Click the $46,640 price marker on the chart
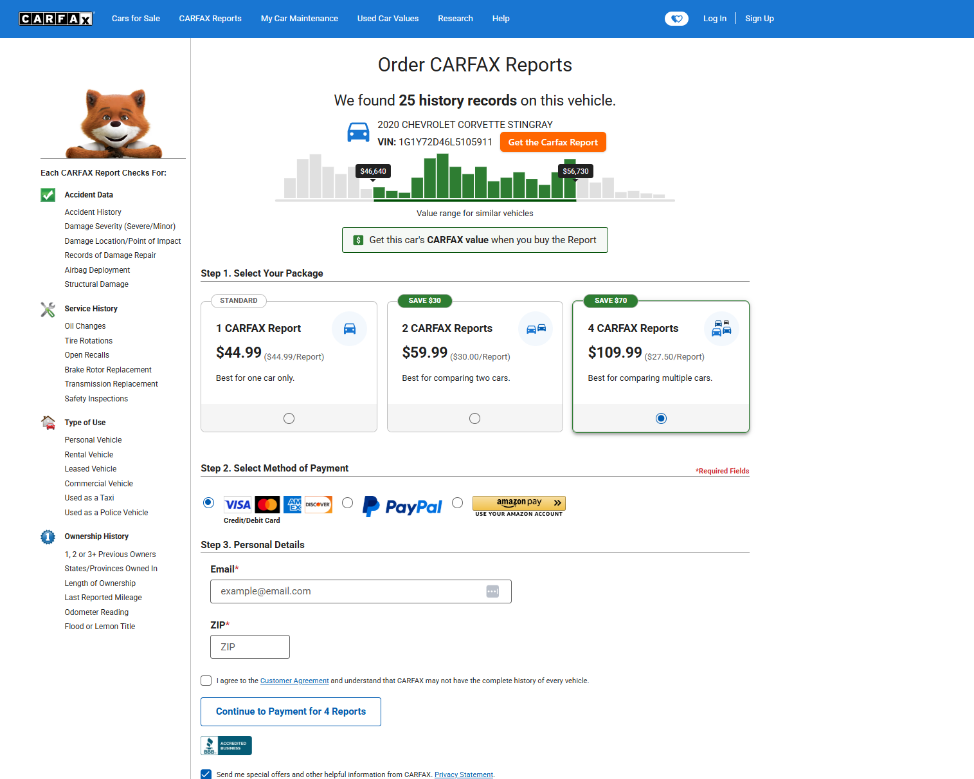The image size is (974, 779). (x=373, y=171)
